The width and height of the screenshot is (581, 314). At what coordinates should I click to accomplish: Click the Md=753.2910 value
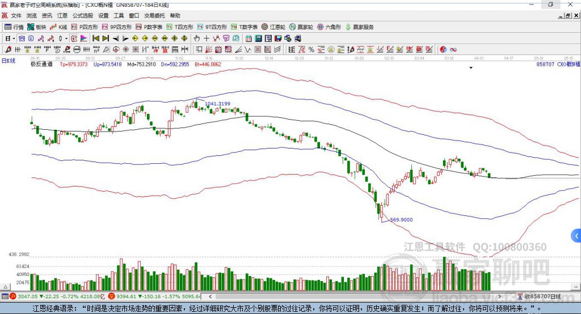[x=141, y=65]
